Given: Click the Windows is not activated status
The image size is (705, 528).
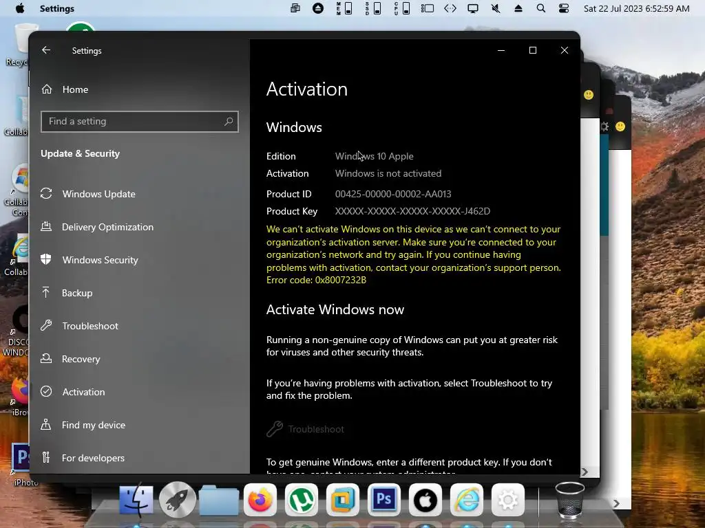Looking at the screenshot, I should coord(388,173).
